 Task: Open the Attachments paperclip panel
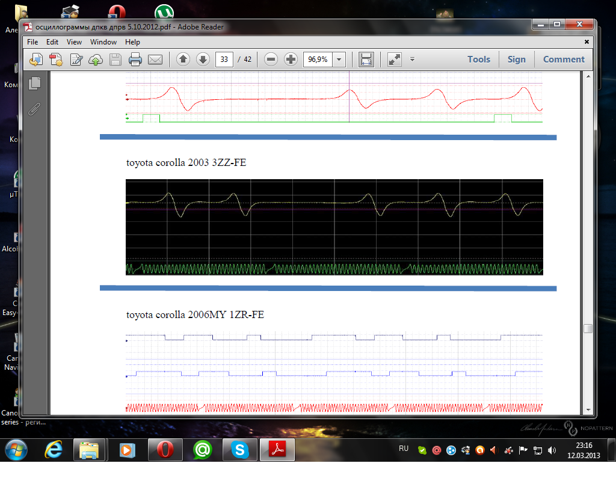[34, 109]
